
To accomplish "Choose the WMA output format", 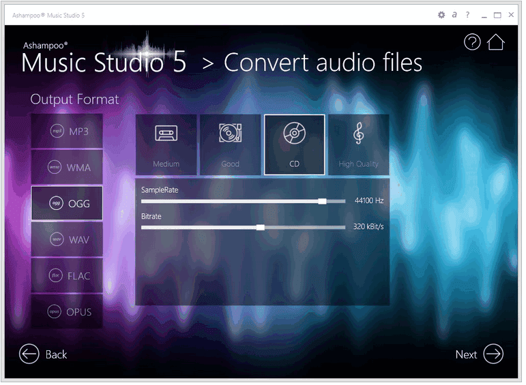I will tap(67, 167).
